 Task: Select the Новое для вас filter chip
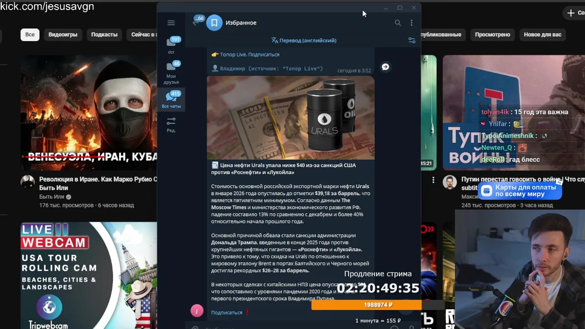click(542, 34)
